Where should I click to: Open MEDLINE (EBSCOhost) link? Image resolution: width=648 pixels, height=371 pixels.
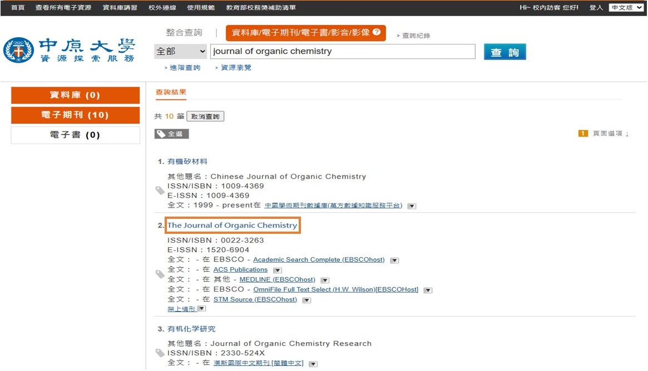pyautogui.click(x=278, y=279)
